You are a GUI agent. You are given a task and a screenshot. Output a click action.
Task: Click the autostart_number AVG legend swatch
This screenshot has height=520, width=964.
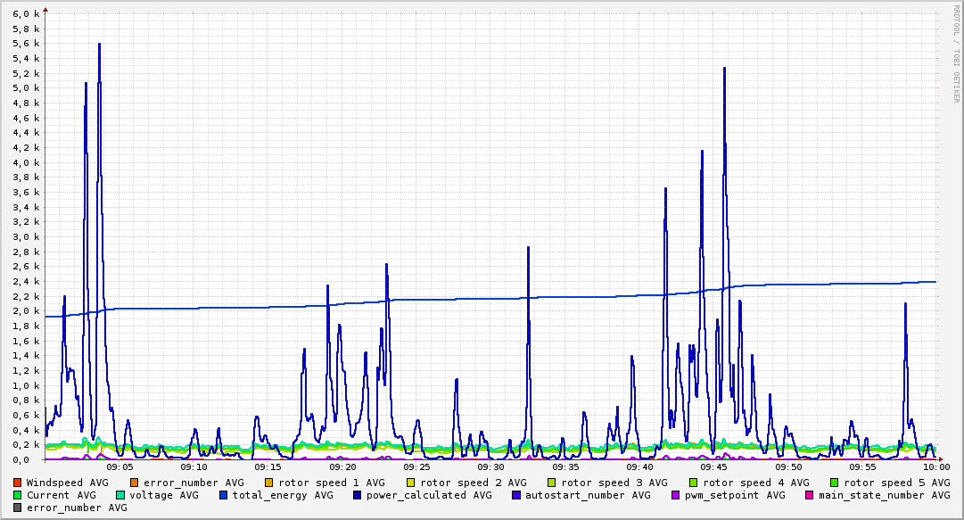(x=515, y=495)
